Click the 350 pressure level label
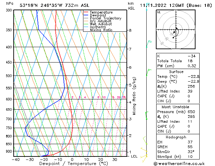This screenshot has width=215, height=166. [10, 30]
